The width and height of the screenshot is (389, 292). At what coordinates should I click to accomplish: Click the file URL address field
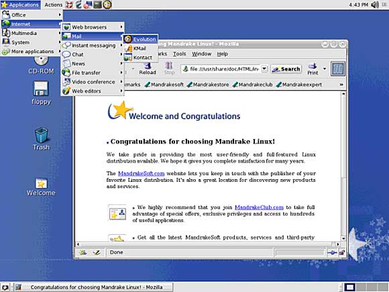tap(221, 68)
